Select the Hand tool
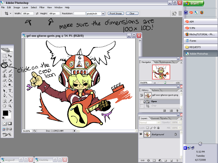 point(4,106)
